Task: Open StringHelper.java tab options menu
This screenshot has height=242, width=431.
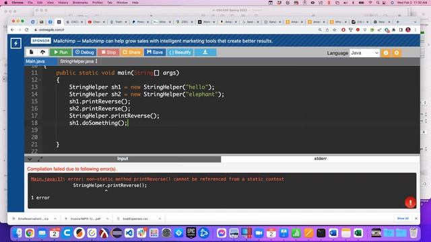Action: click(x=96, y=61)
